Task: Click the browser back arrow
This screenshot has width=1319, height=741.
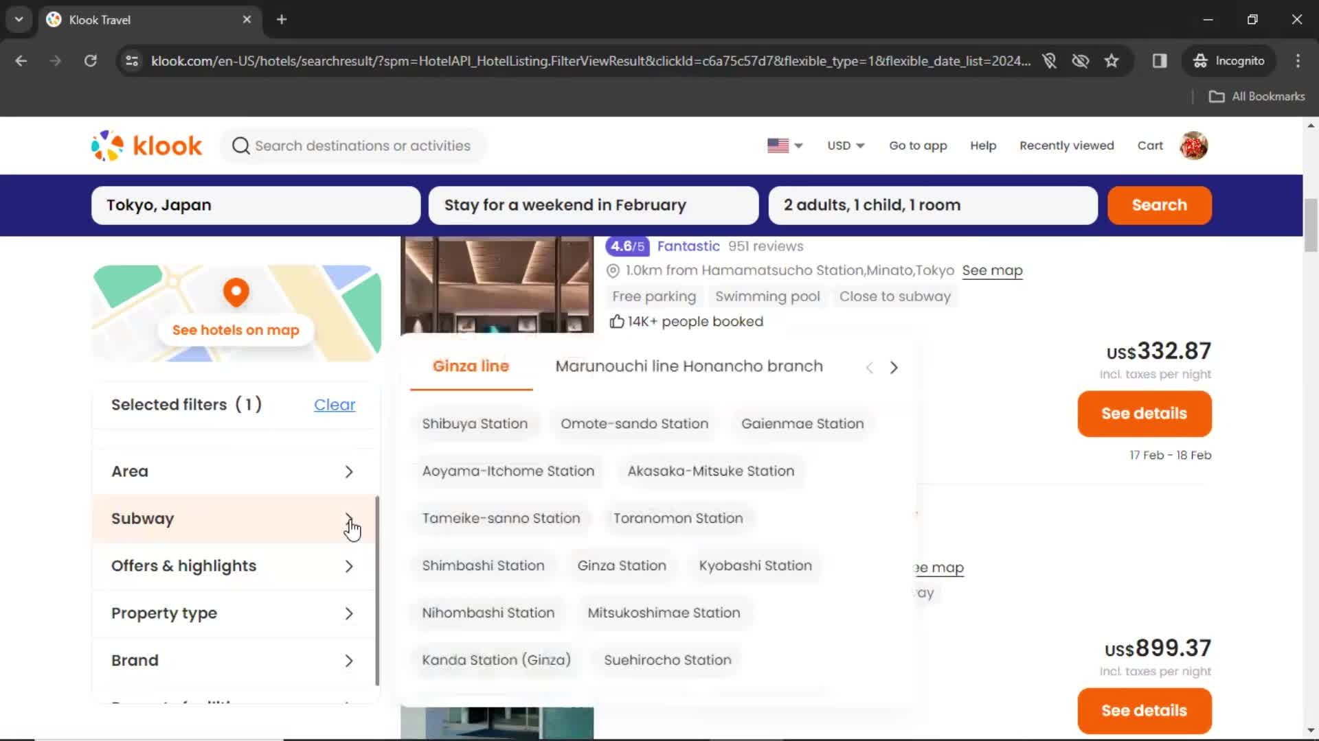Action: [21, 61]
